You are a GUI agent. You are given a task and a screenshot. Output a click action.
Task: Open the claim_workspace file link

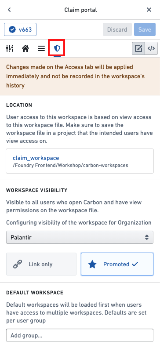(x=36, y=158)
